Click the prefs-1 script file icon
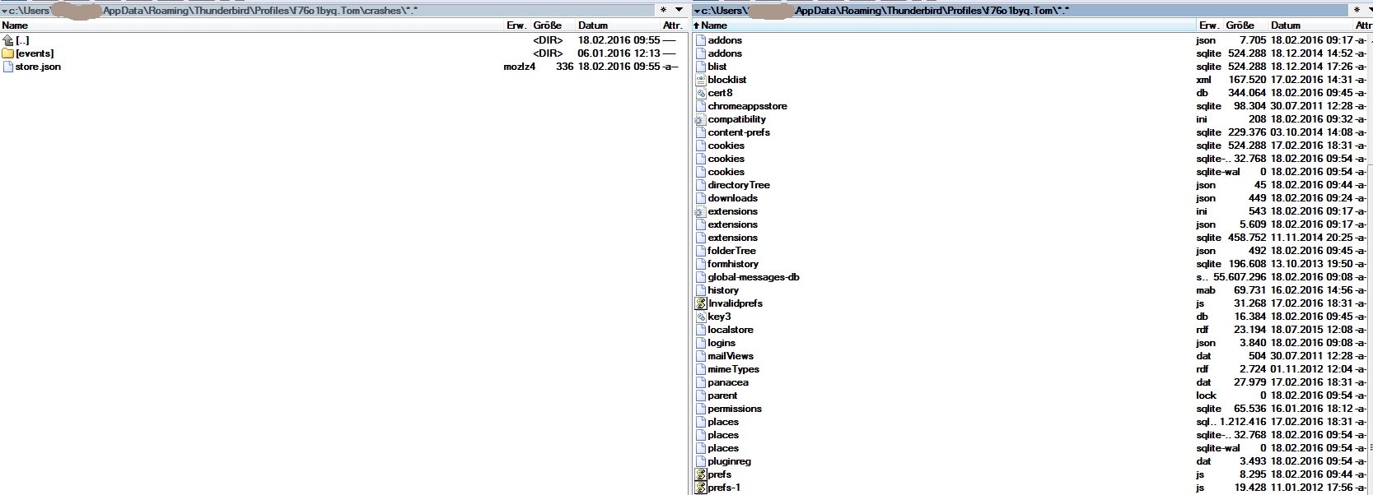 tap(701, 488)
